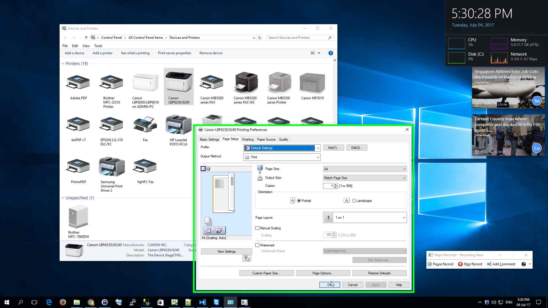The width and height of the screenshot is (548, 308).
Task: Select Samsung Universal Print Driver 2 icon
Action: pyautogui.click(x=111, y=167)
